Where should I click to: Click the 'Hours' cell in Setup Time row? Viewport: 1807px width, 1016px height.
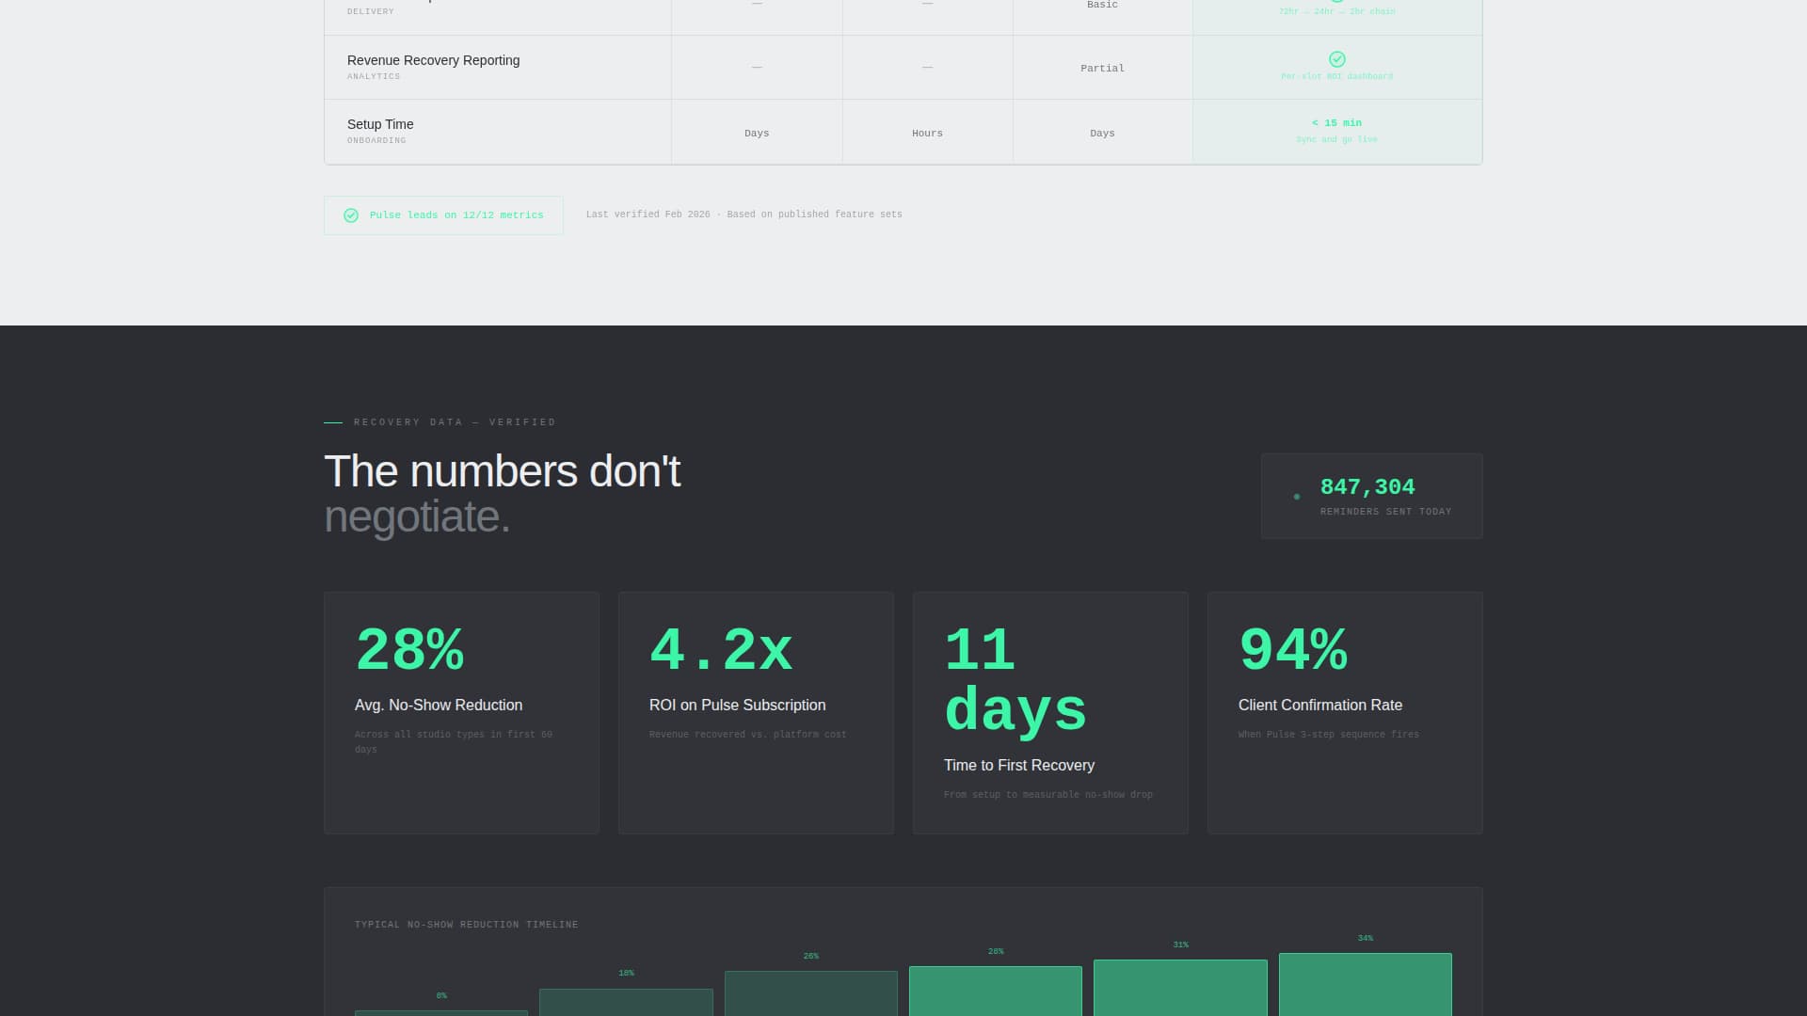(927, 134)
